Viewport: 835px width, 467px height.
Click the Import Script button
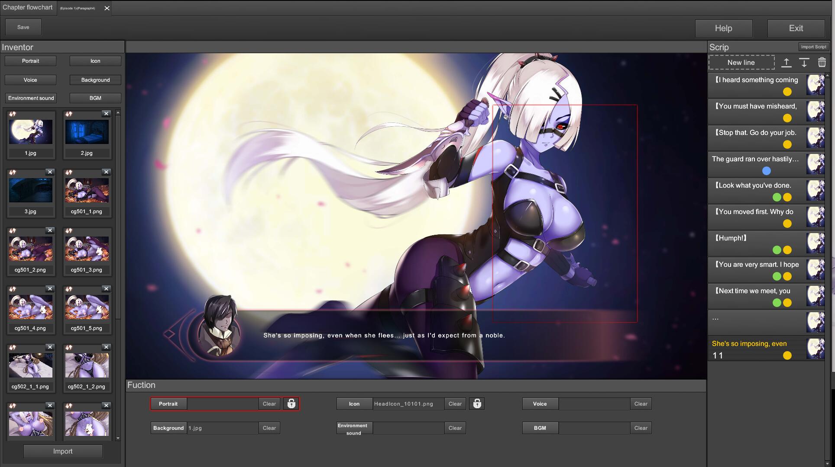tap(814, 47)
